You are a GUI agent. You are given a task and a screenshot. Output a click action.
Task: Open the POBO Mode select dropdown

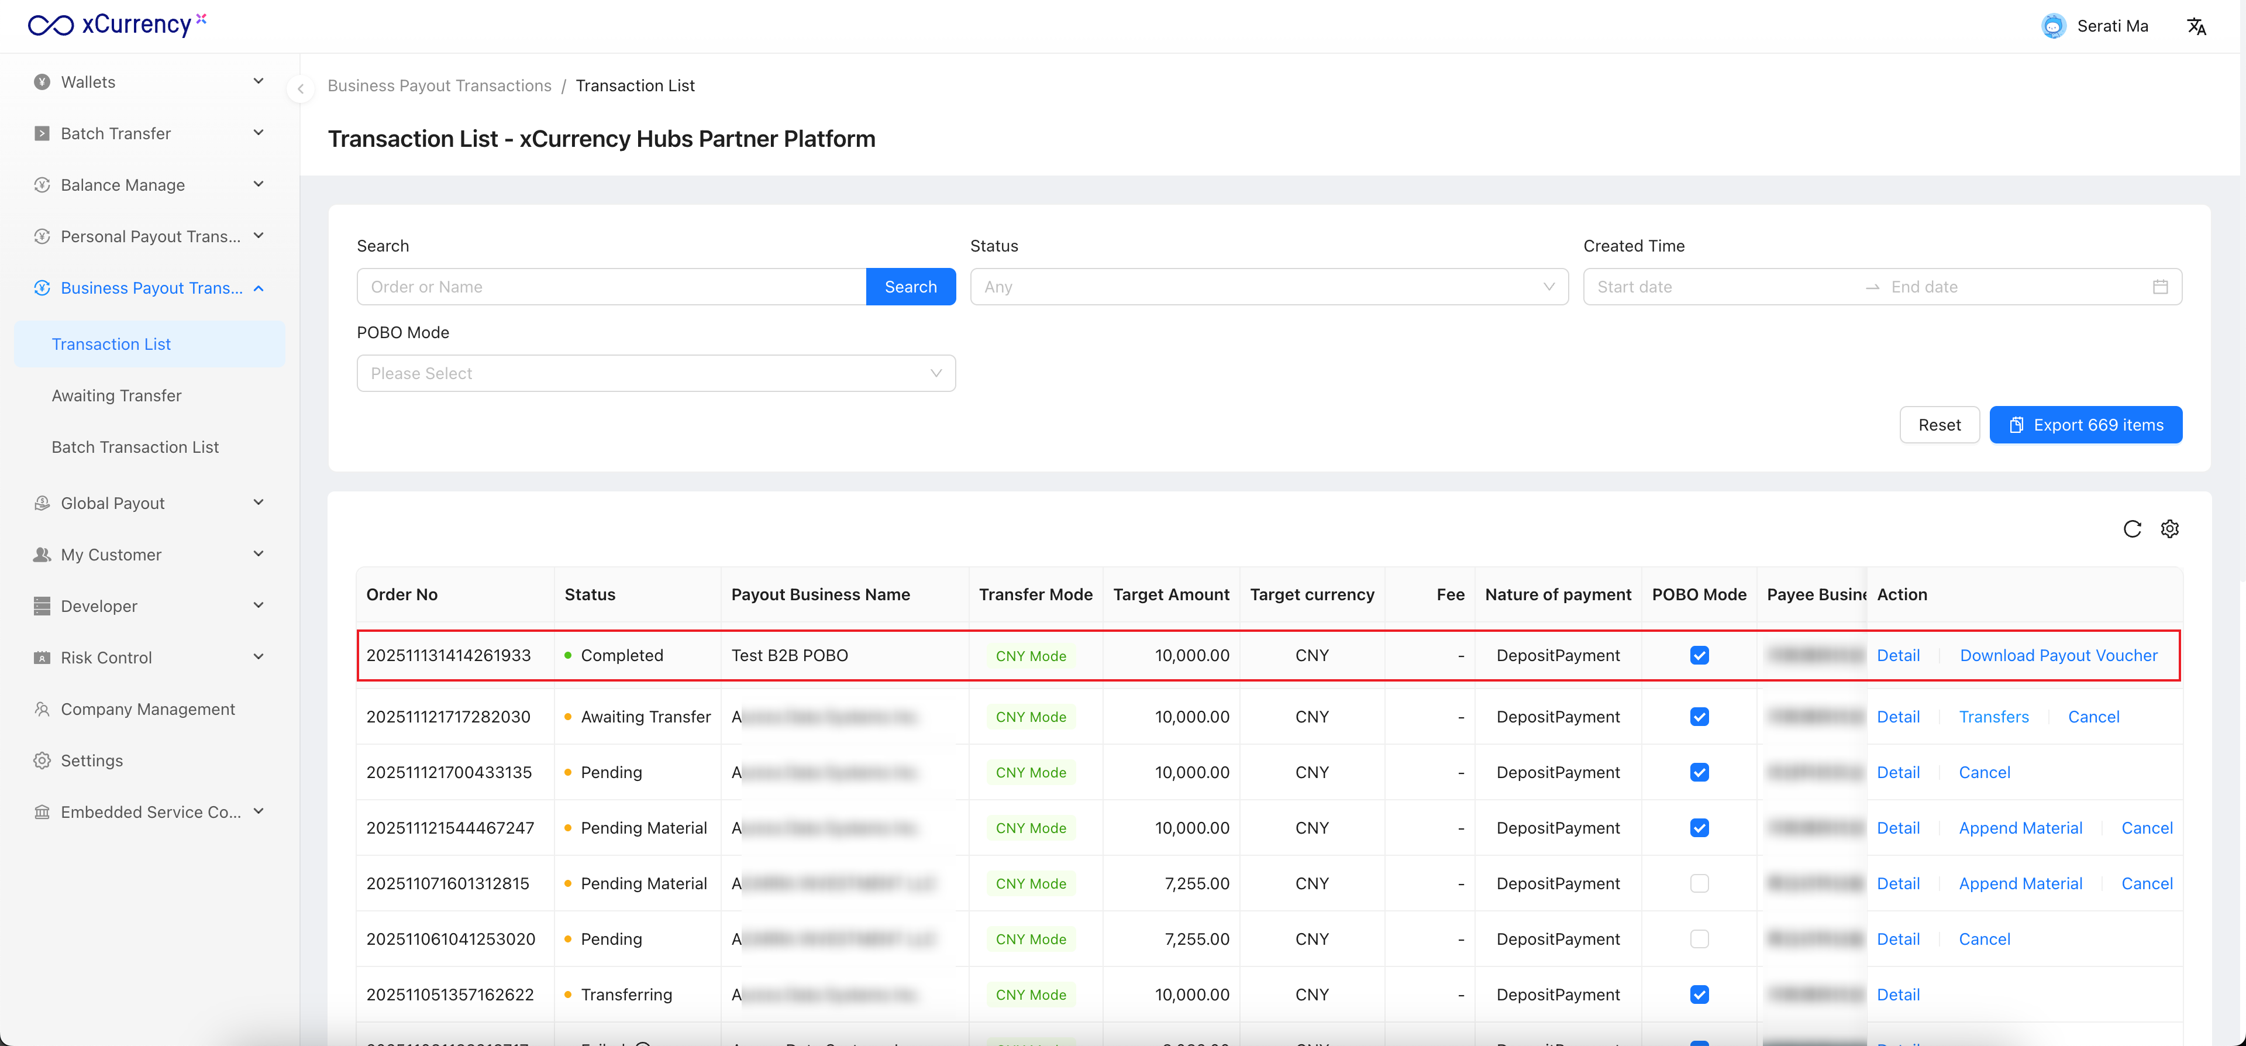[x=656, y=373]
